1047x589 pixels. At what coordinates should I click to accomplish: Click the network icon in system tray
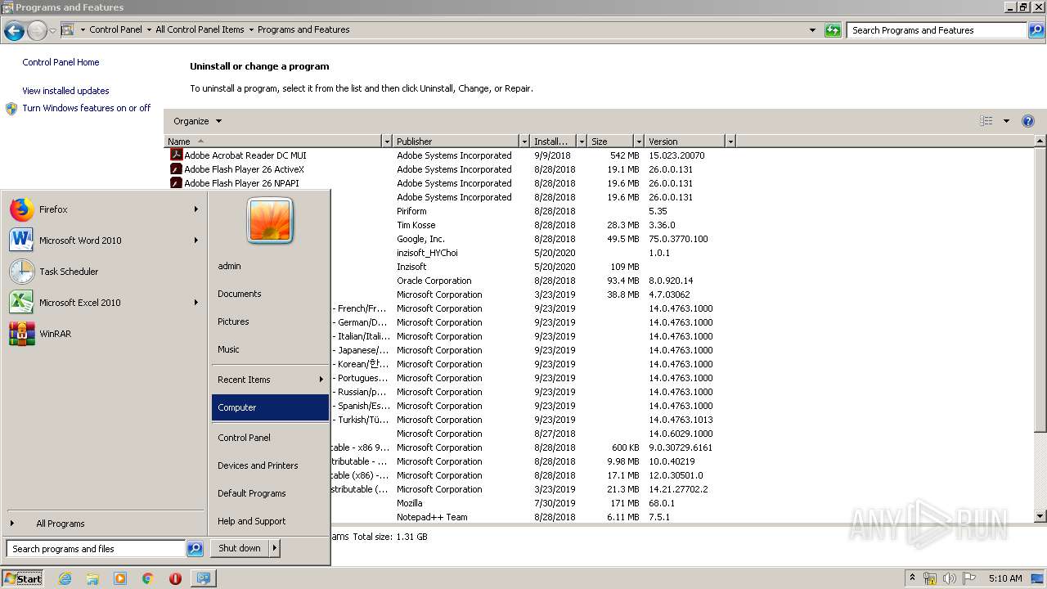pos(930,578)
